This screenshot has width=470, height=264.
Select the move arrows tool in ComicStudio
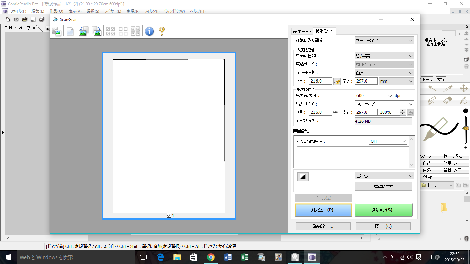click(x=463, y=89)
